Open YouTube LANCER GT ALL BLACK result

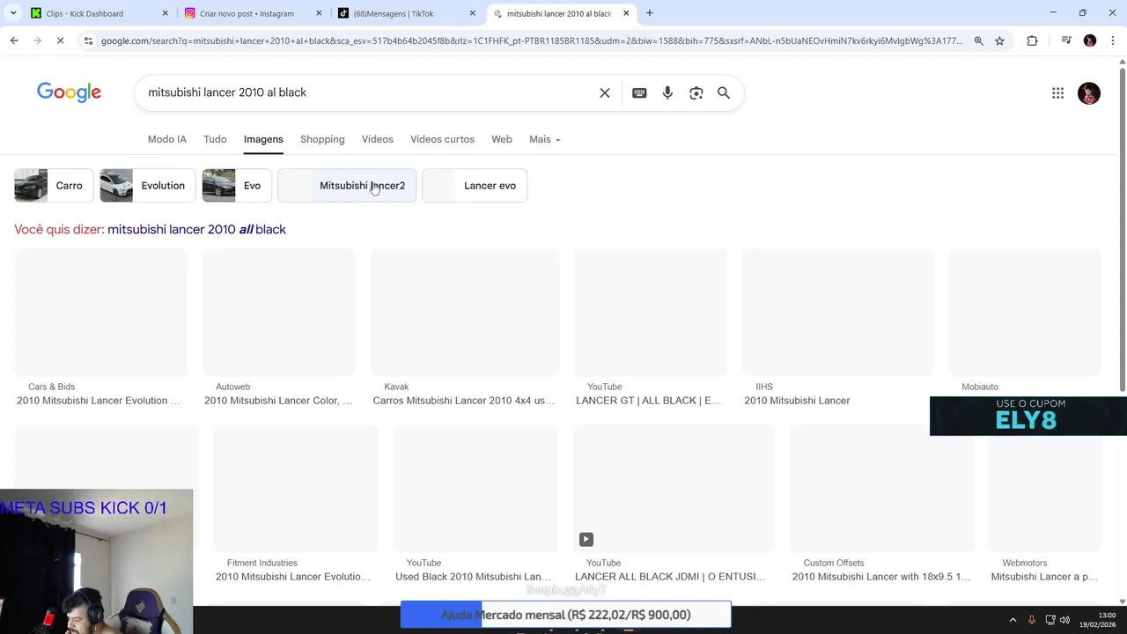click(x=650, y=328)
